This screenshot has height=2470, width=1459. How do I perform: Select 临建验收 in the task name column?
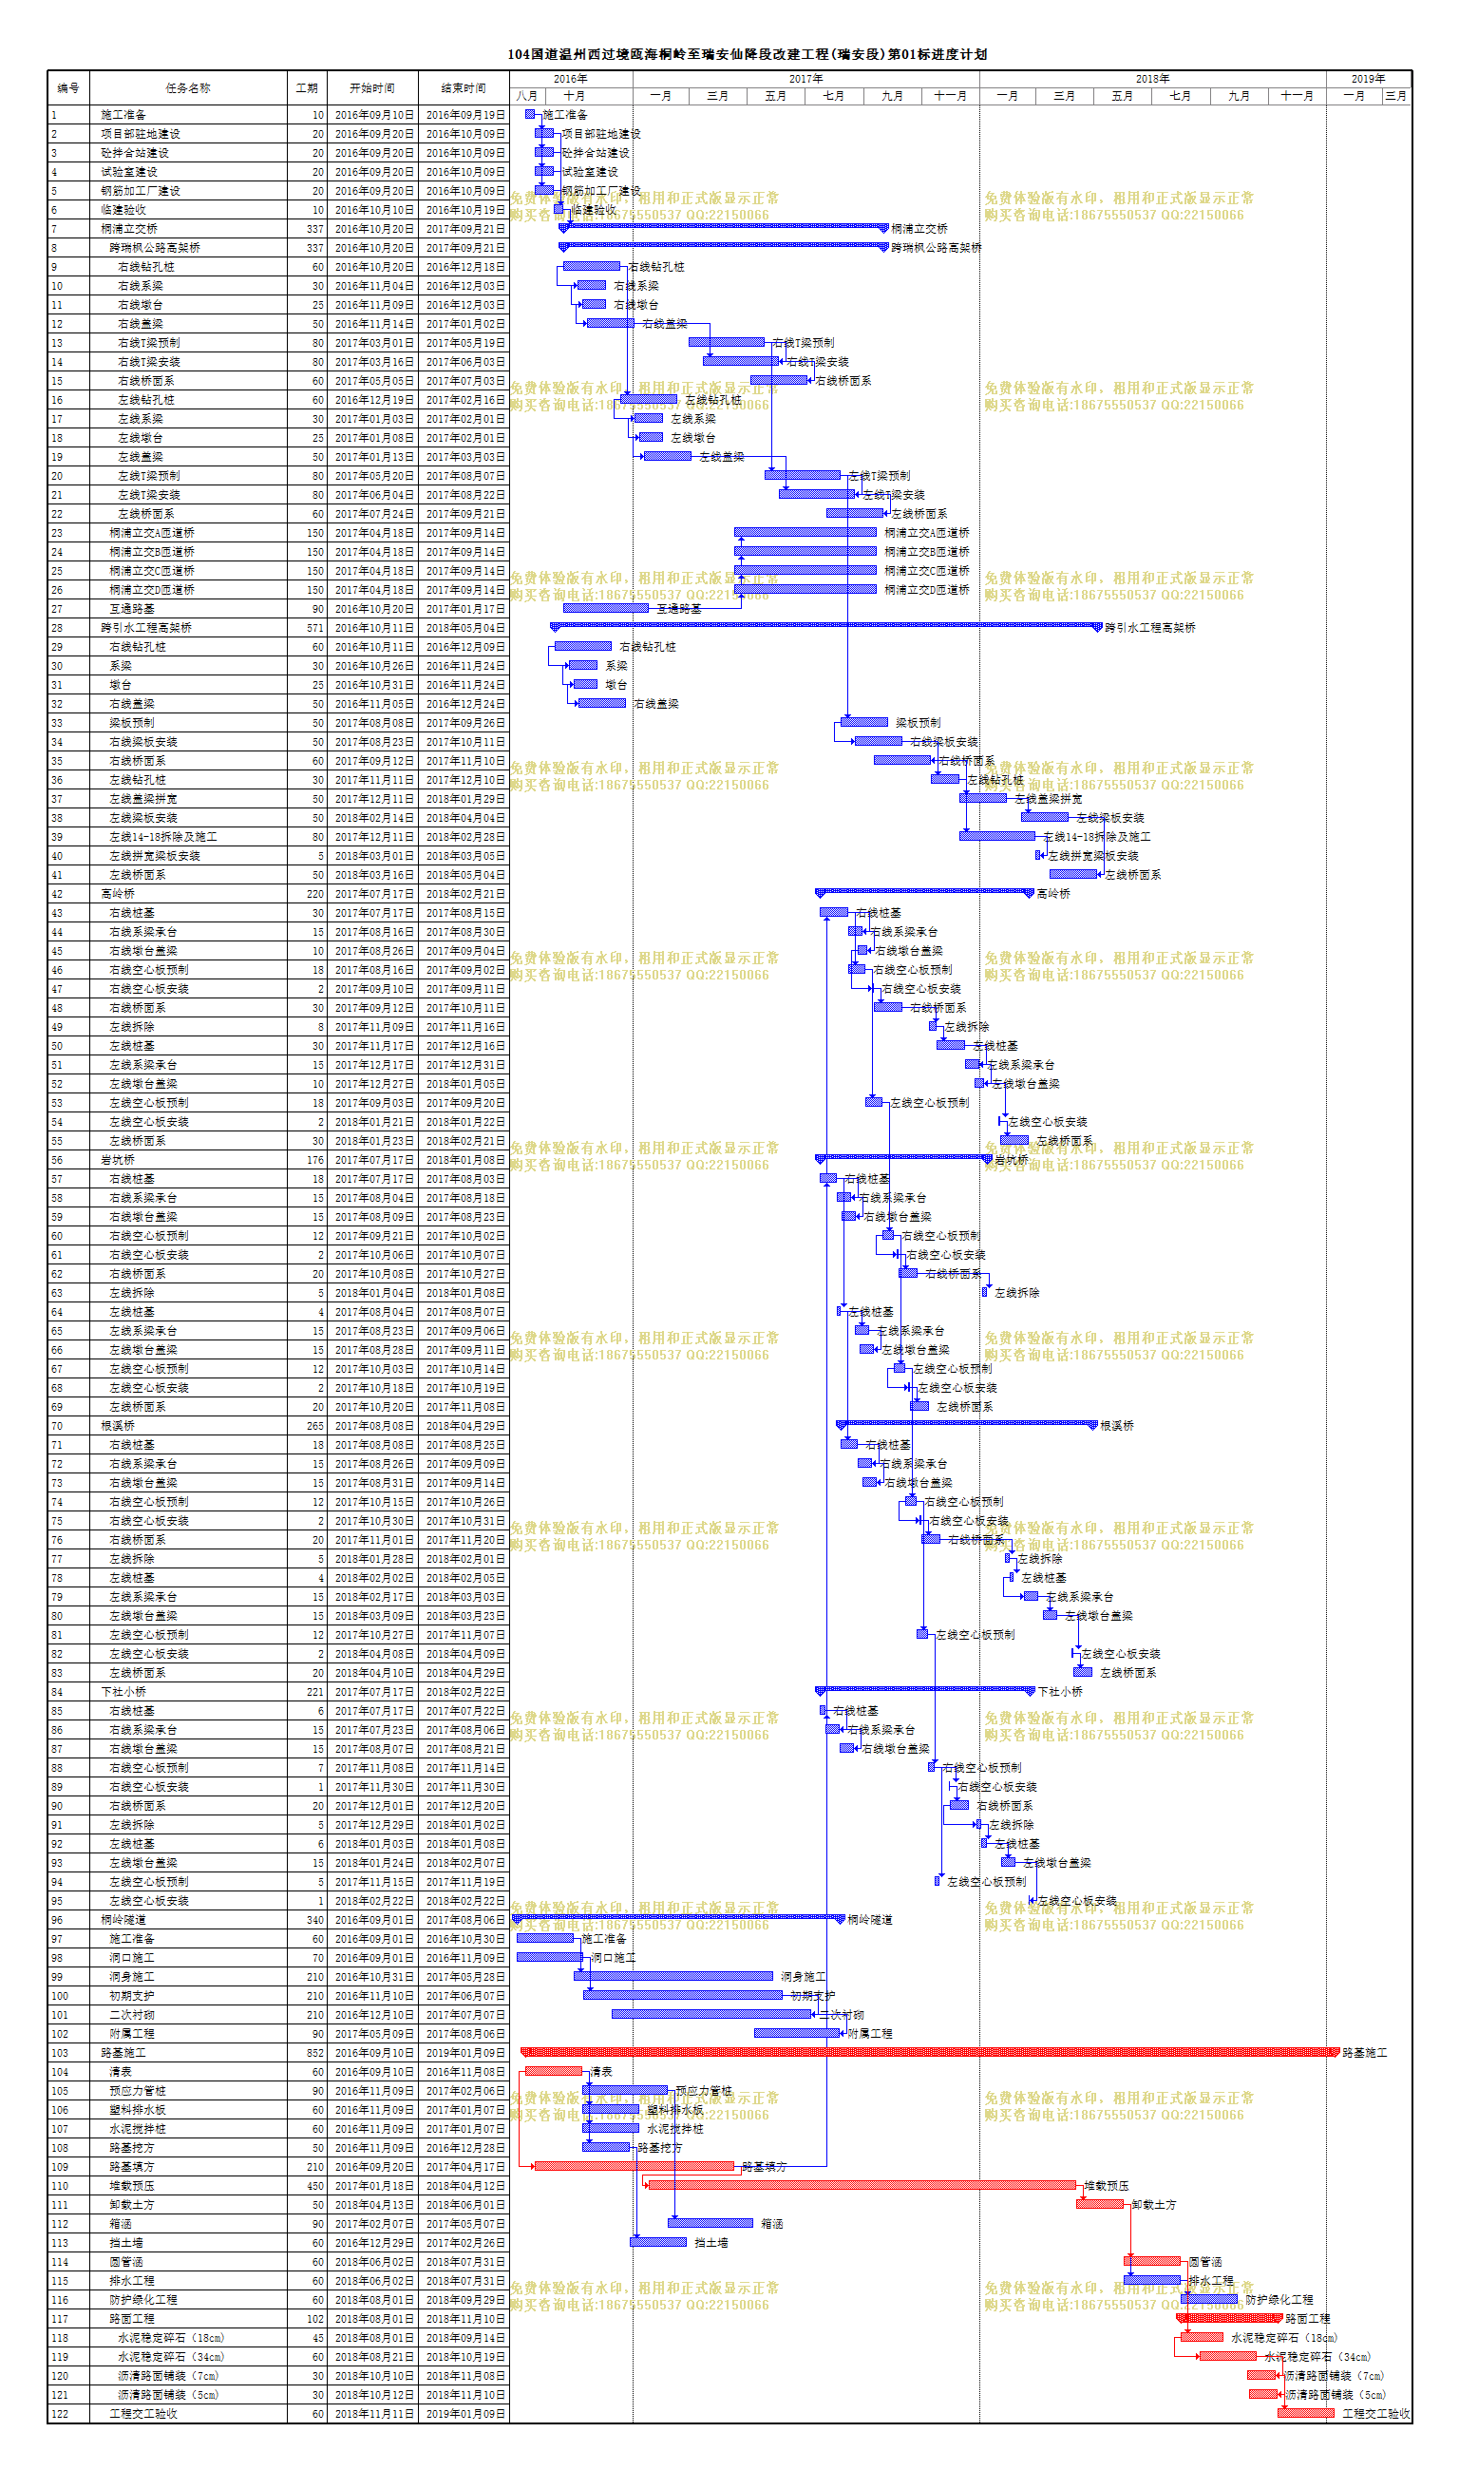[x=123, y=209]
